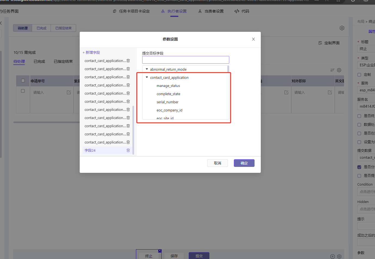The height and width of the screenshot is (259, 375).
Task: Click the 提交 button at bottom
Action: coord(199,256)
